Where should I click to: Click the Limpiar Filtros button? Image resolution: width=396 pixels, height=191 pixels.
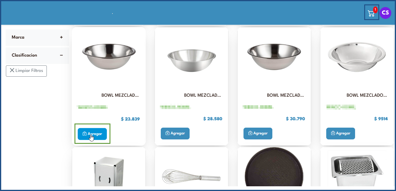pyautogui.click(x=26, y=71)
